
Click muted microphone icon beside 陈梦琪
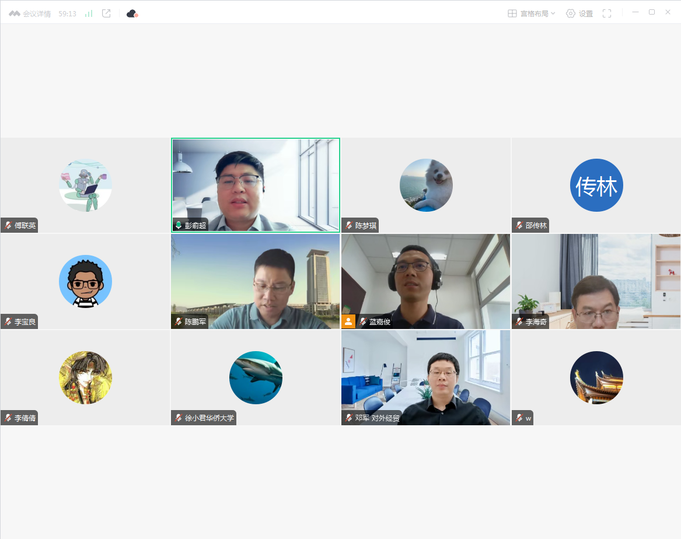click(349, 225)
